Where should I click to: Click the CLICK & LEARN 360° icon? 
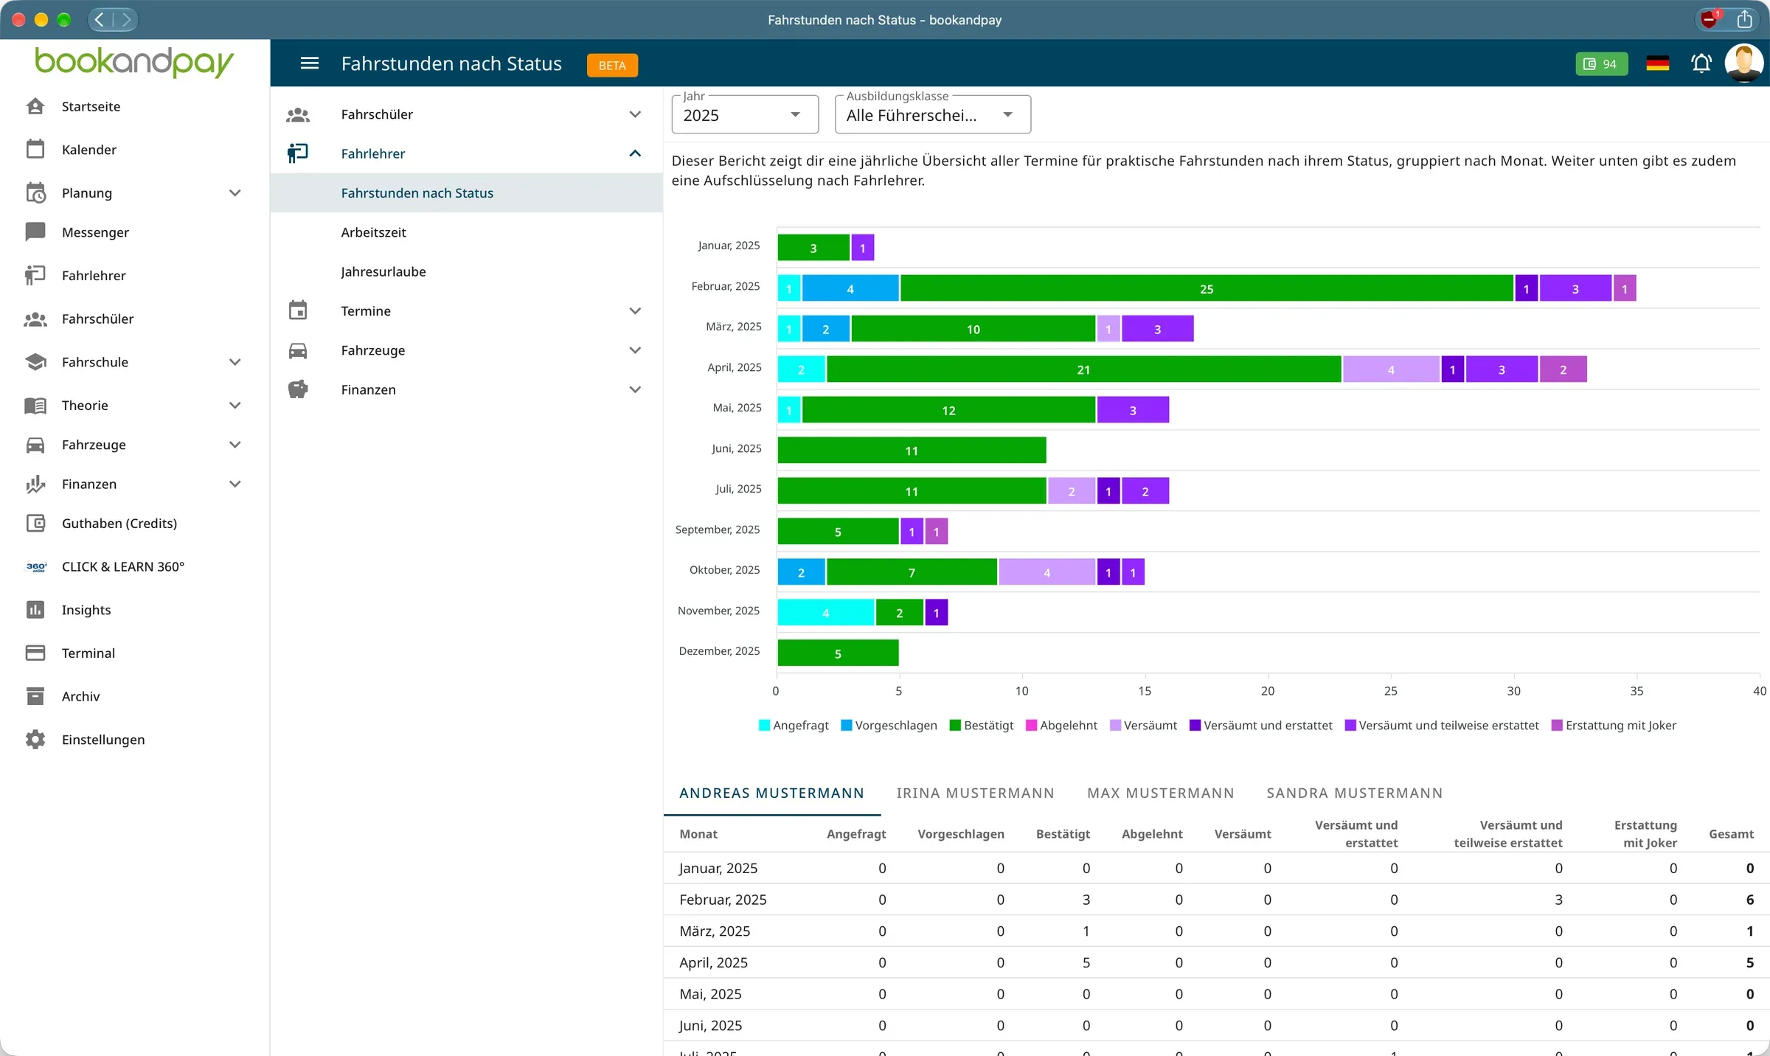coord(36,566)
